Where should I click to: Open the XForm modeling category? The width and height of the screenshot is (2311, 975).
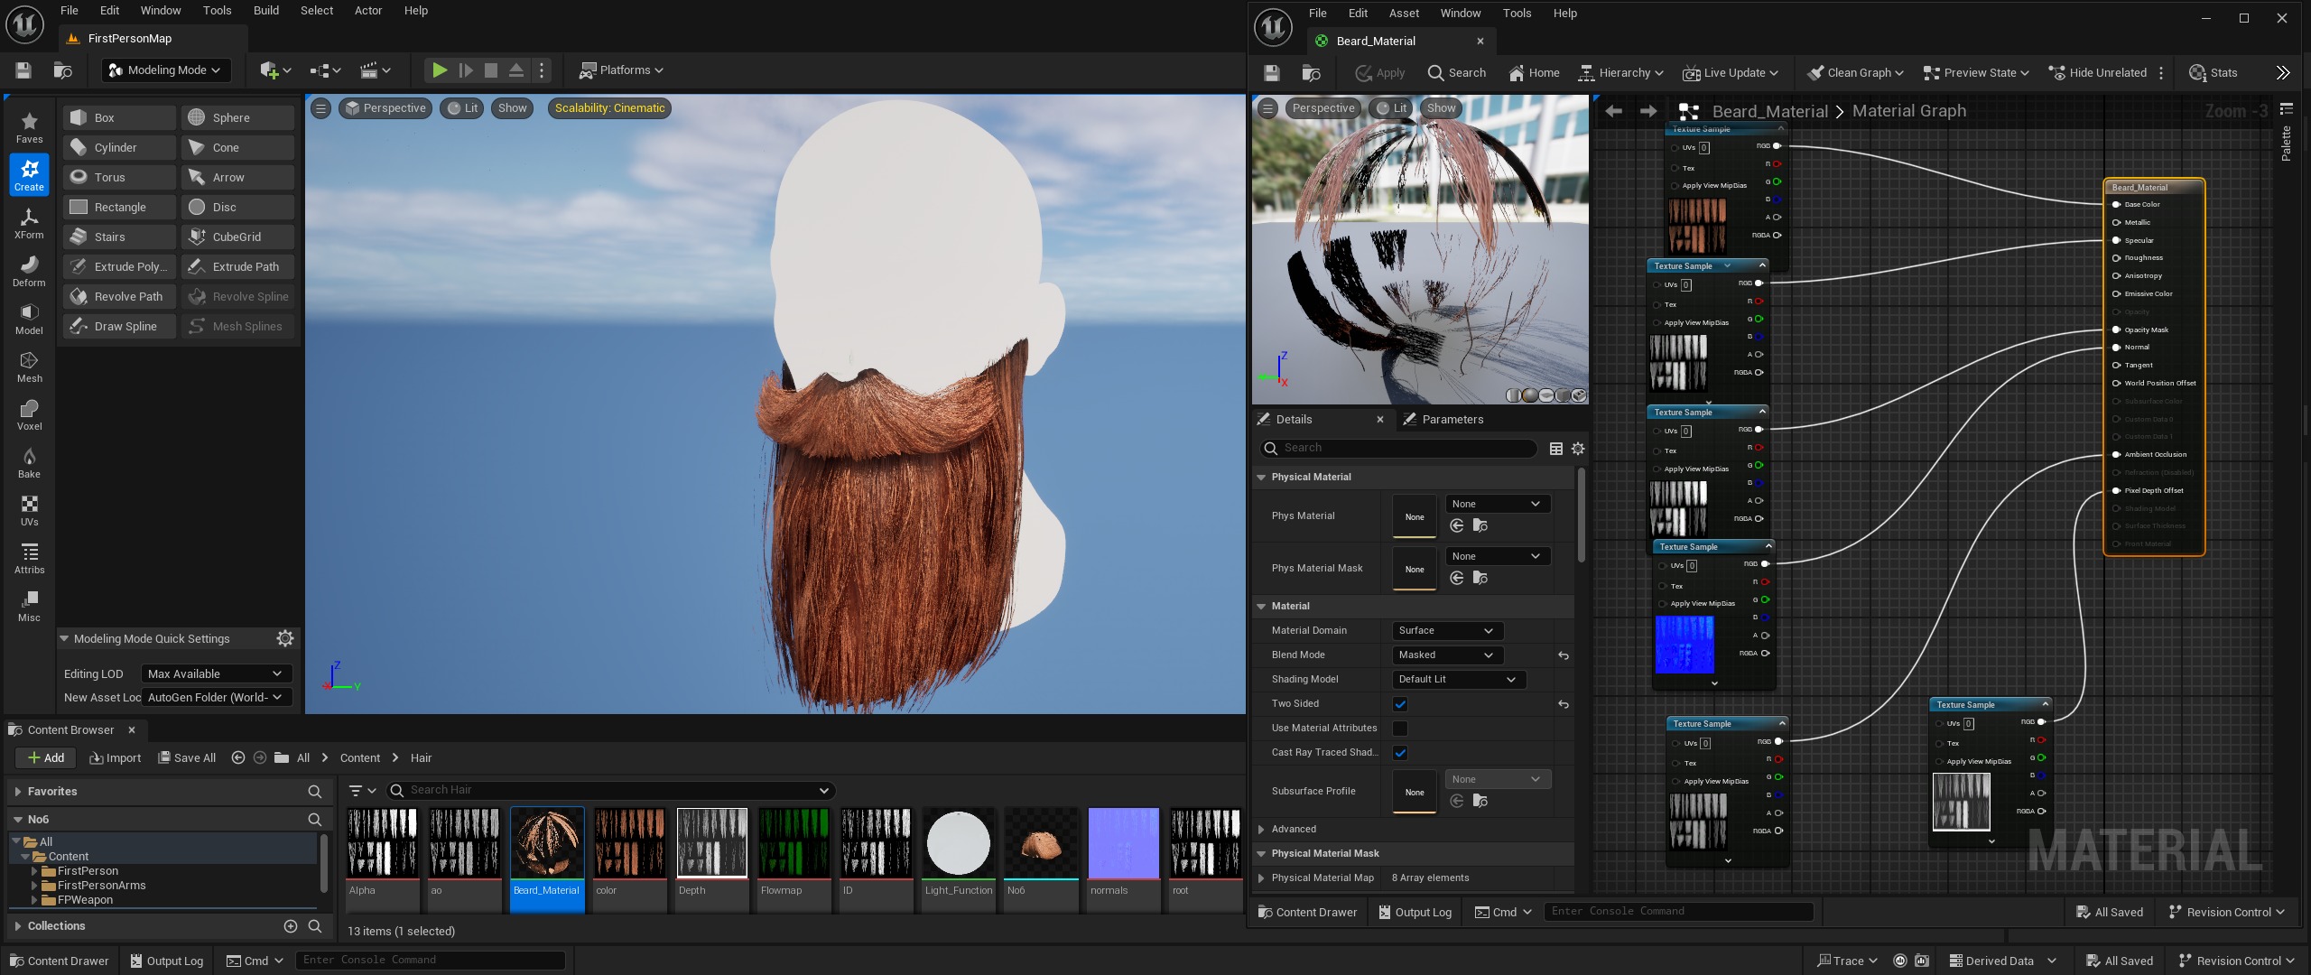click(x=29, y=223)
